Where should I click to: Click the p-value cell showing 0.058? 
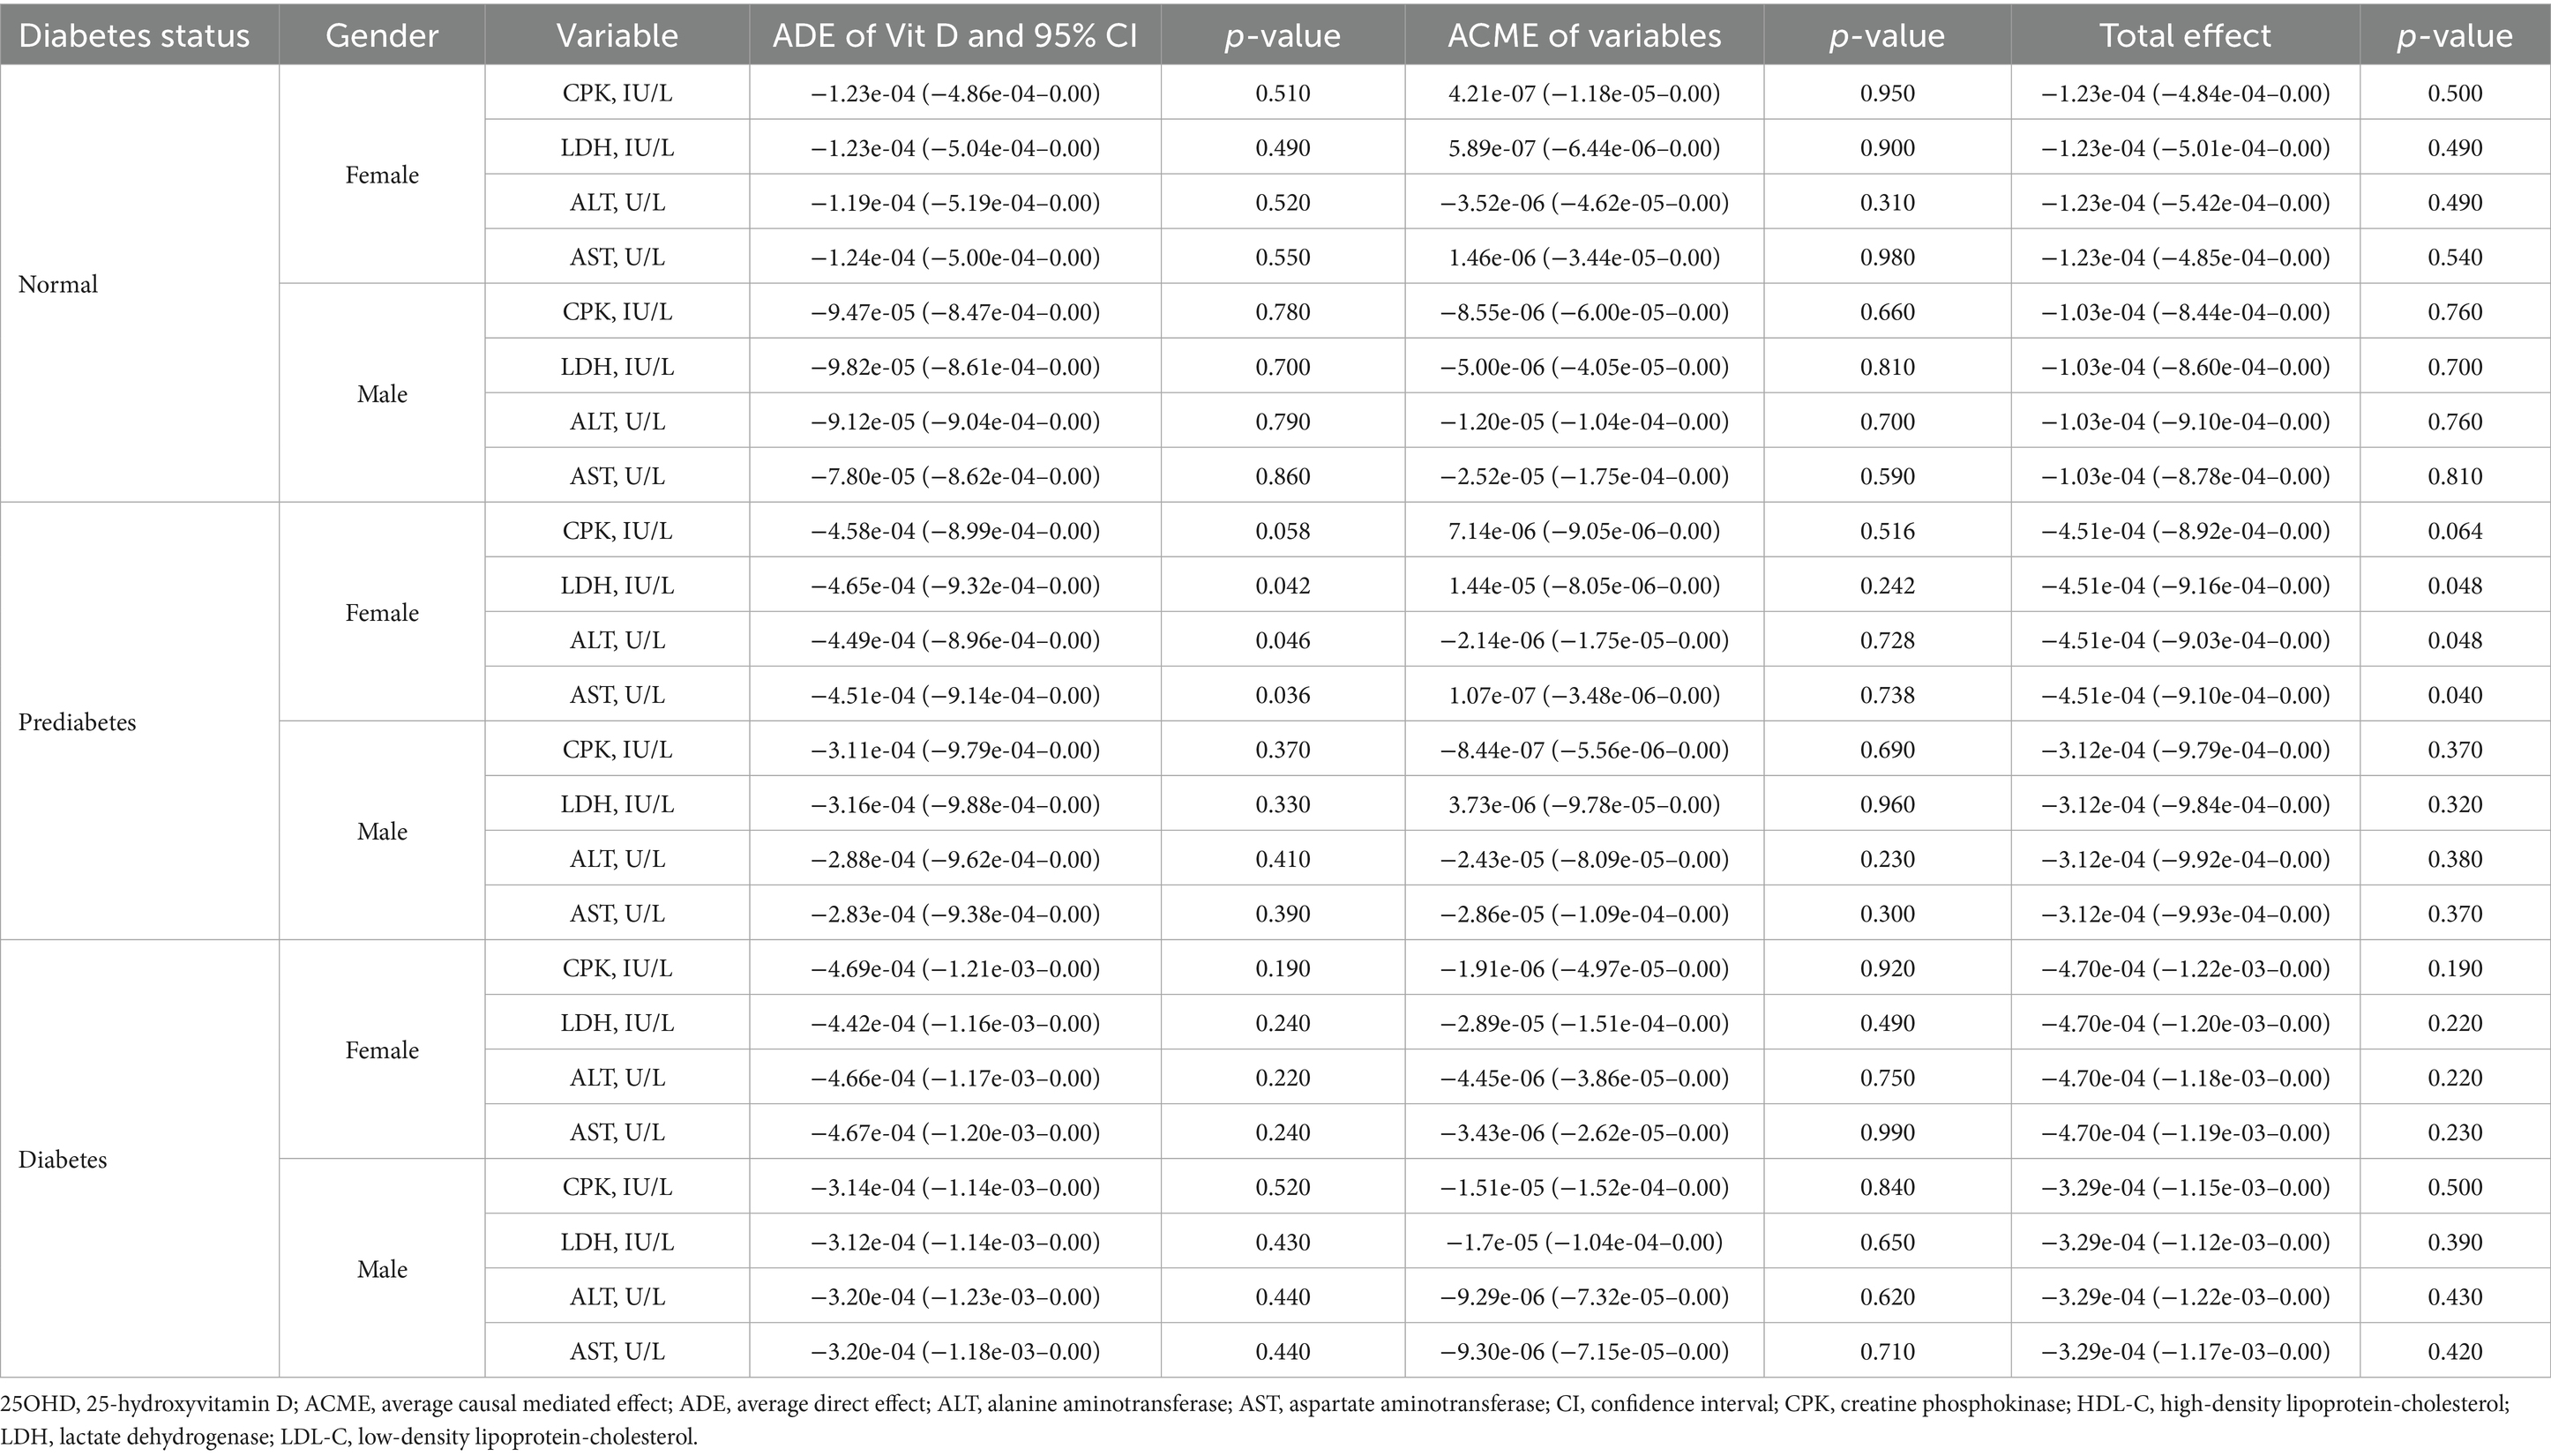click(1283, 531)
